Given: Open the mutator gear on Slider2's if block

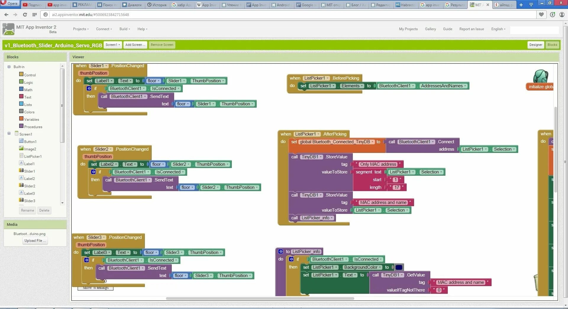Looking at the screenshot, I should pyautogui.click(x=93, y=172).
